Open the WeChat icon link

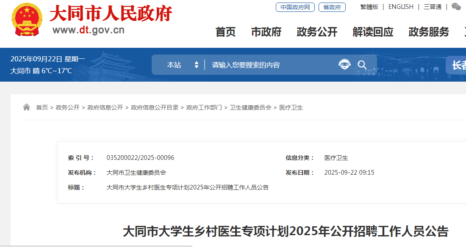(456, 7)
